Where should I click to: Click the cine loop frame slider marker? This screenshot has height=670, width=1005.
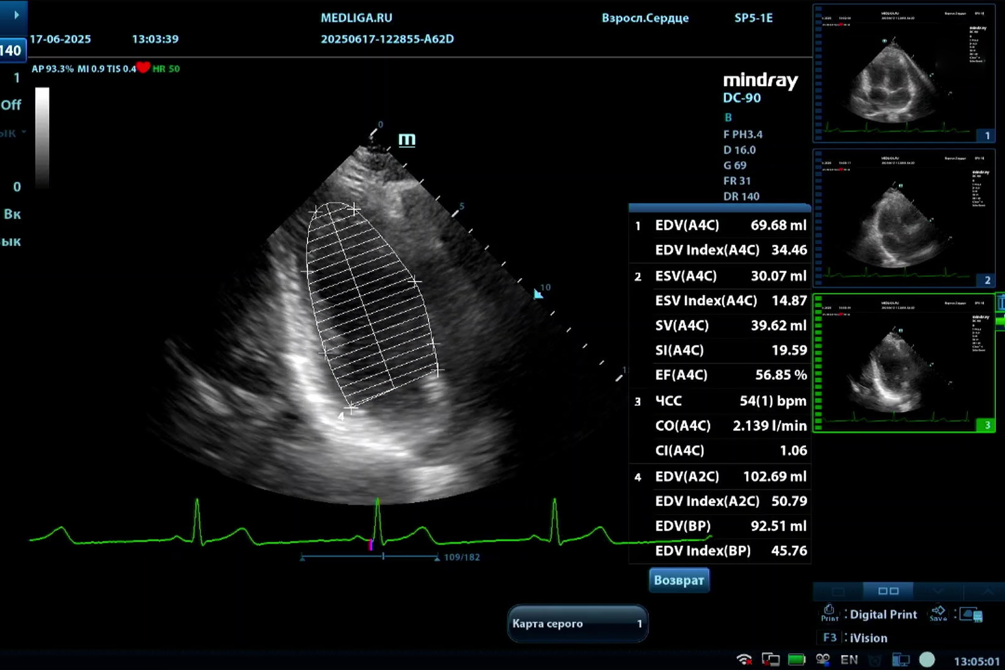(383, 557)
